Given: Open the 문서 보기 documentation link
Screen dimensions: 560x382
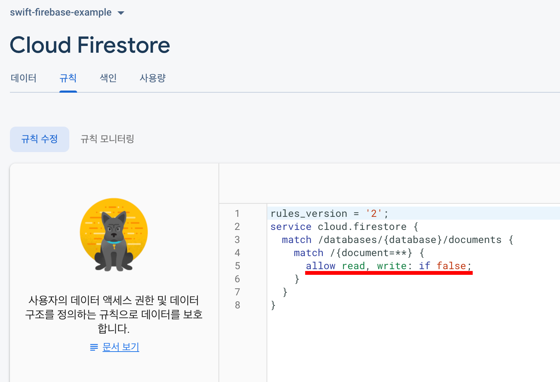Looking at the screenshot, I should [121, 347].
